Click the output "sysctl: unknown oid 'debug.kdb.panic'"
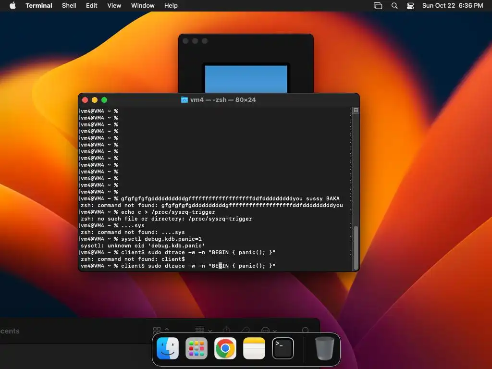The image size is (492, 369). (x=143, y=246)
